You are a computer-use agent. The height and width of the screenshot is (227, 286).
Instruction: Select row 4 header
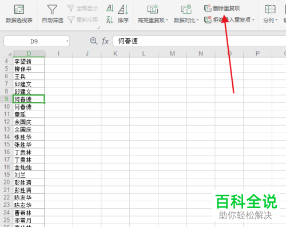click(6, 61)
